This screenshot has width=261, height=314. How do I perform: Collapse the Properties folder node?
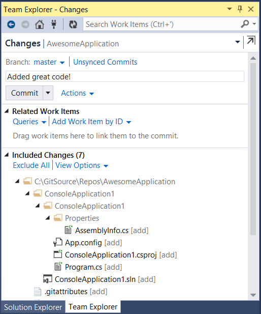48,218
